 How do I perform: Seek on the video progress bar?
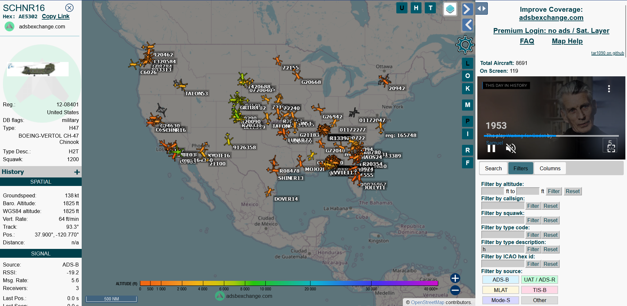click(551, 136)
